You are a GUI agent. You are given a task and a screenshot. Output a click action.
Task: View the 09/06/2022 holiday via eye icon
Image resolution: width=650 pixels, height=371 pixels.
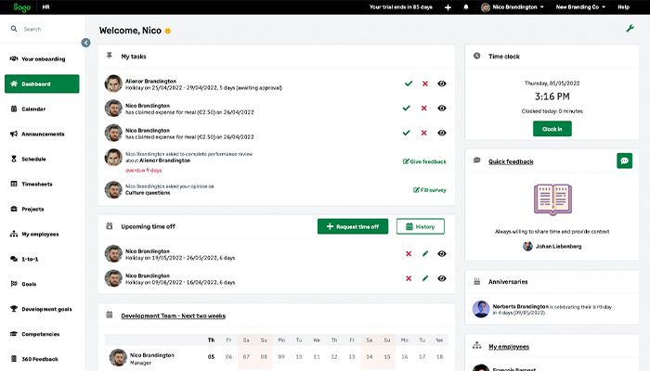coord(442,277)
